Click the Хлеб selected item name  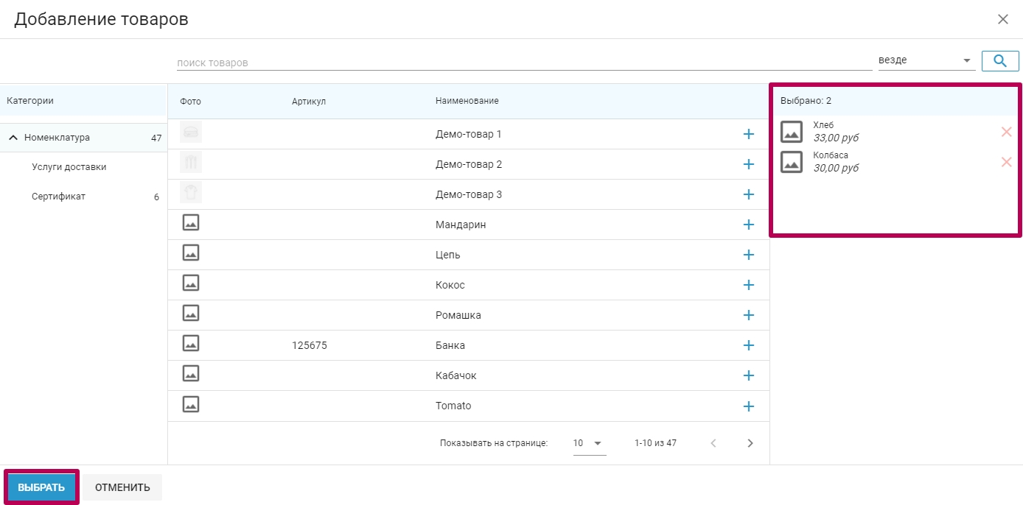(x=823, y=125)
